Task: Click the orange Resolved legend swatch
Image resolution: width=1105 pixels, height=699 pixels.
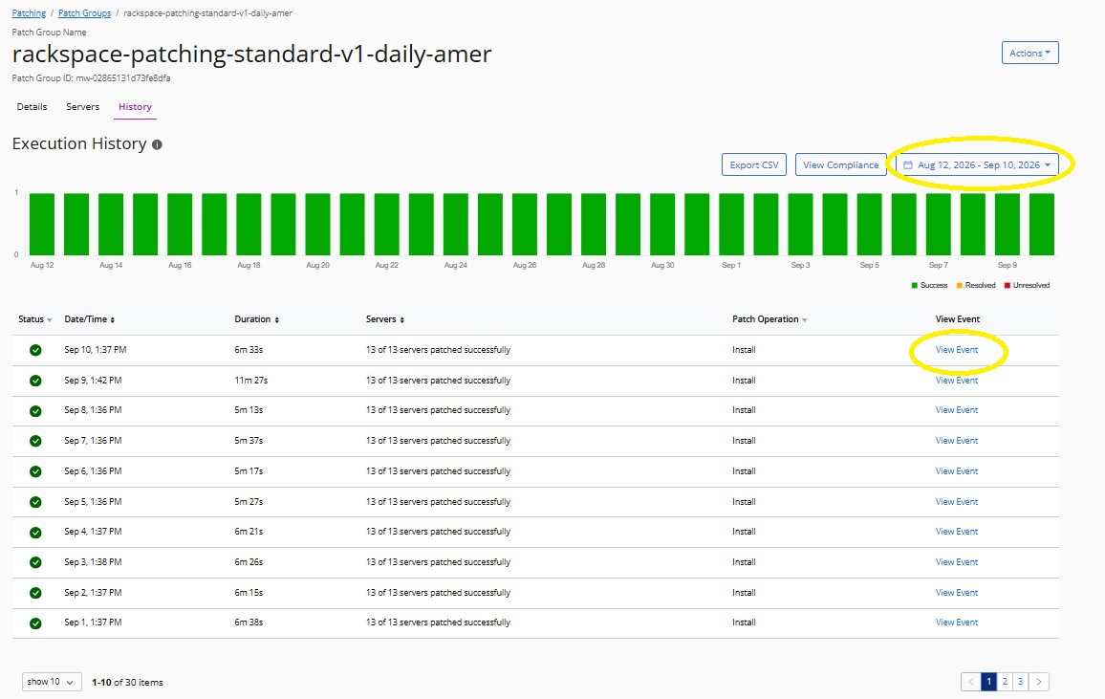Action: 959,285
